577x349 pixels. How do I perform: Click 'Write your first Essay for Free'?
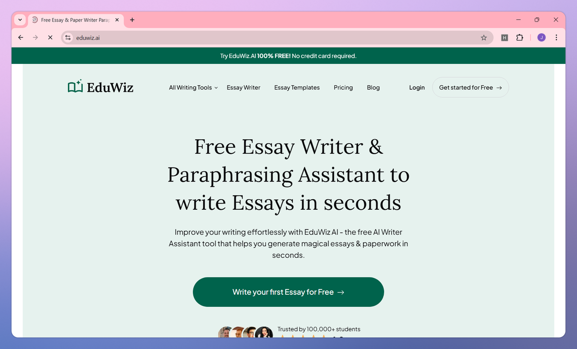[288, 292]
